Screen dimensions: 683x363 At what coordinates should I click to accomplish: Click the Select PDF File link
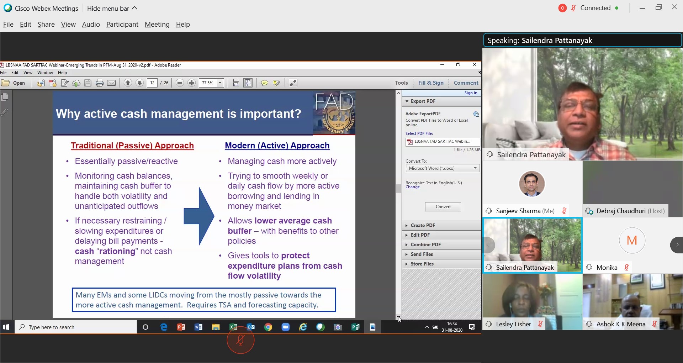tap(419, 134)
